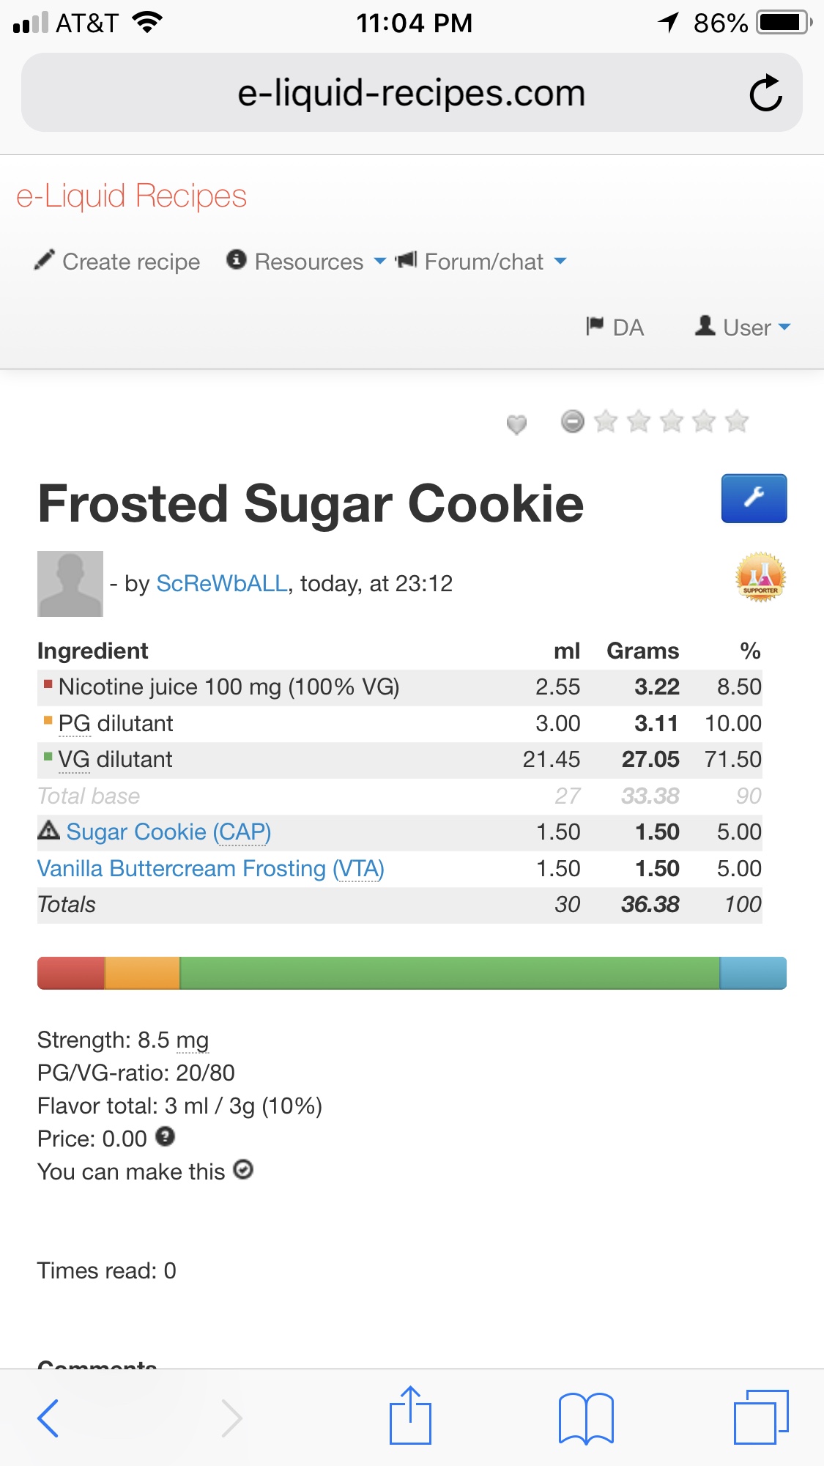Open the User dropdown menu
Viewport: 824px width, 1466px height.
pos(743,327)
